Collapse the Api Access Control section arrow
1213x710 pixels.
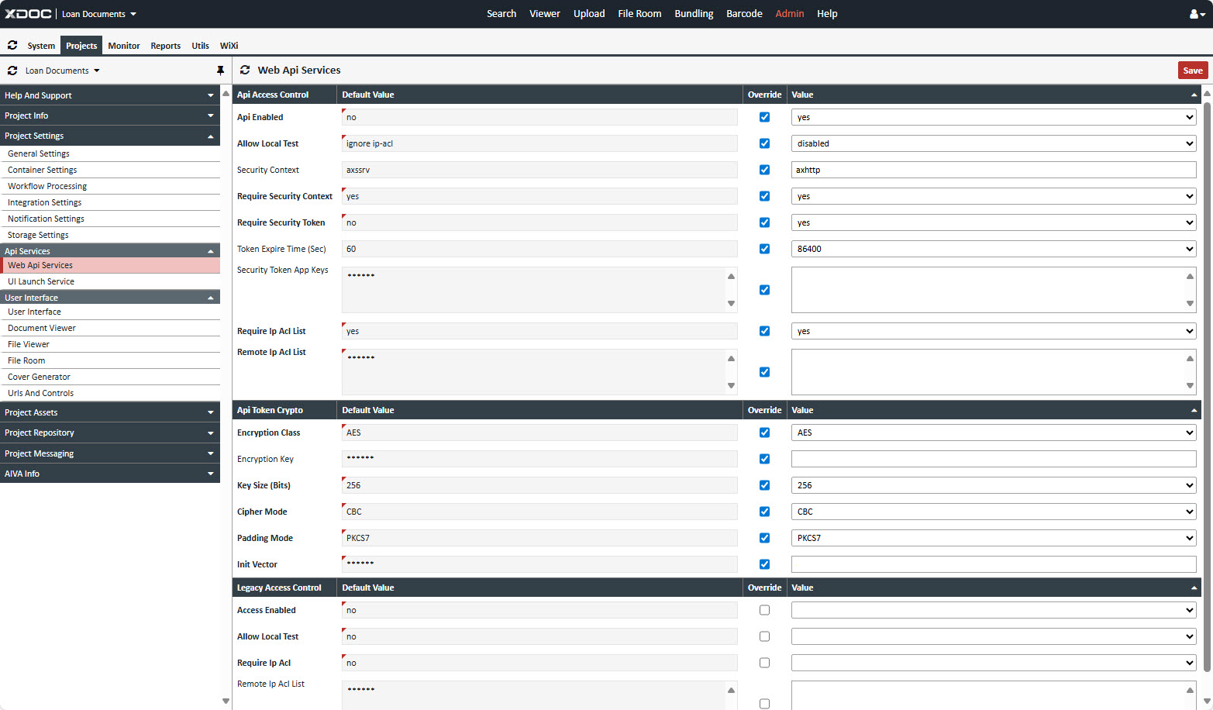[x=1194, y=95]
